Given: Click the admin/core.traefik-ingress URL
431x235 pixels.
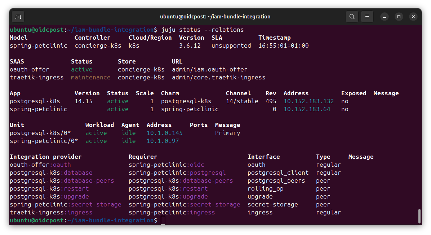Looking at the screenshot, I should [218, 77].
